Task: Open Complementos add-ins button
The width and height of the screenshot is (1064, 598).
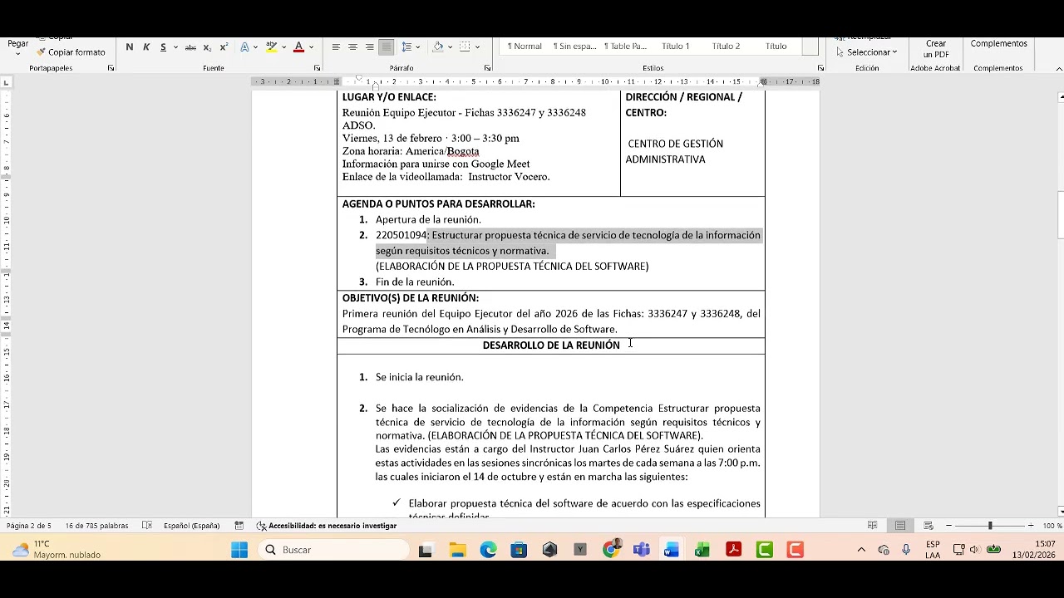Action: (998, 45)
